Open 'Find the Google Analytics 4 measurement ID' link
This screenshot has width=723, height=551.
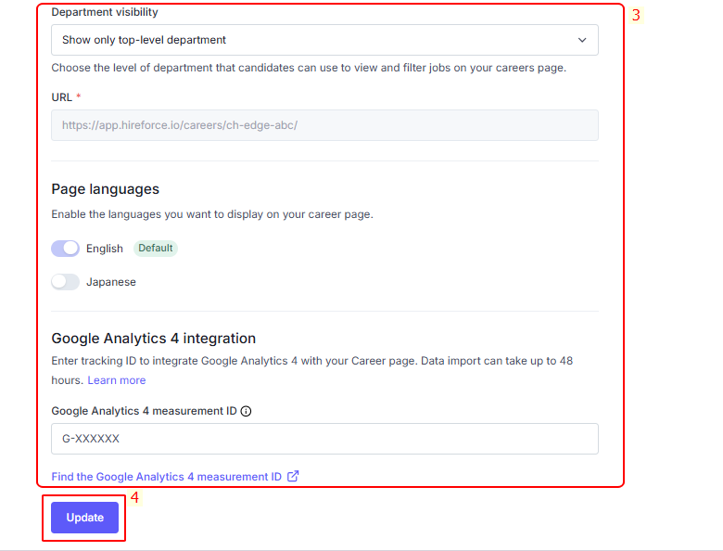click(x=167, y=476)
